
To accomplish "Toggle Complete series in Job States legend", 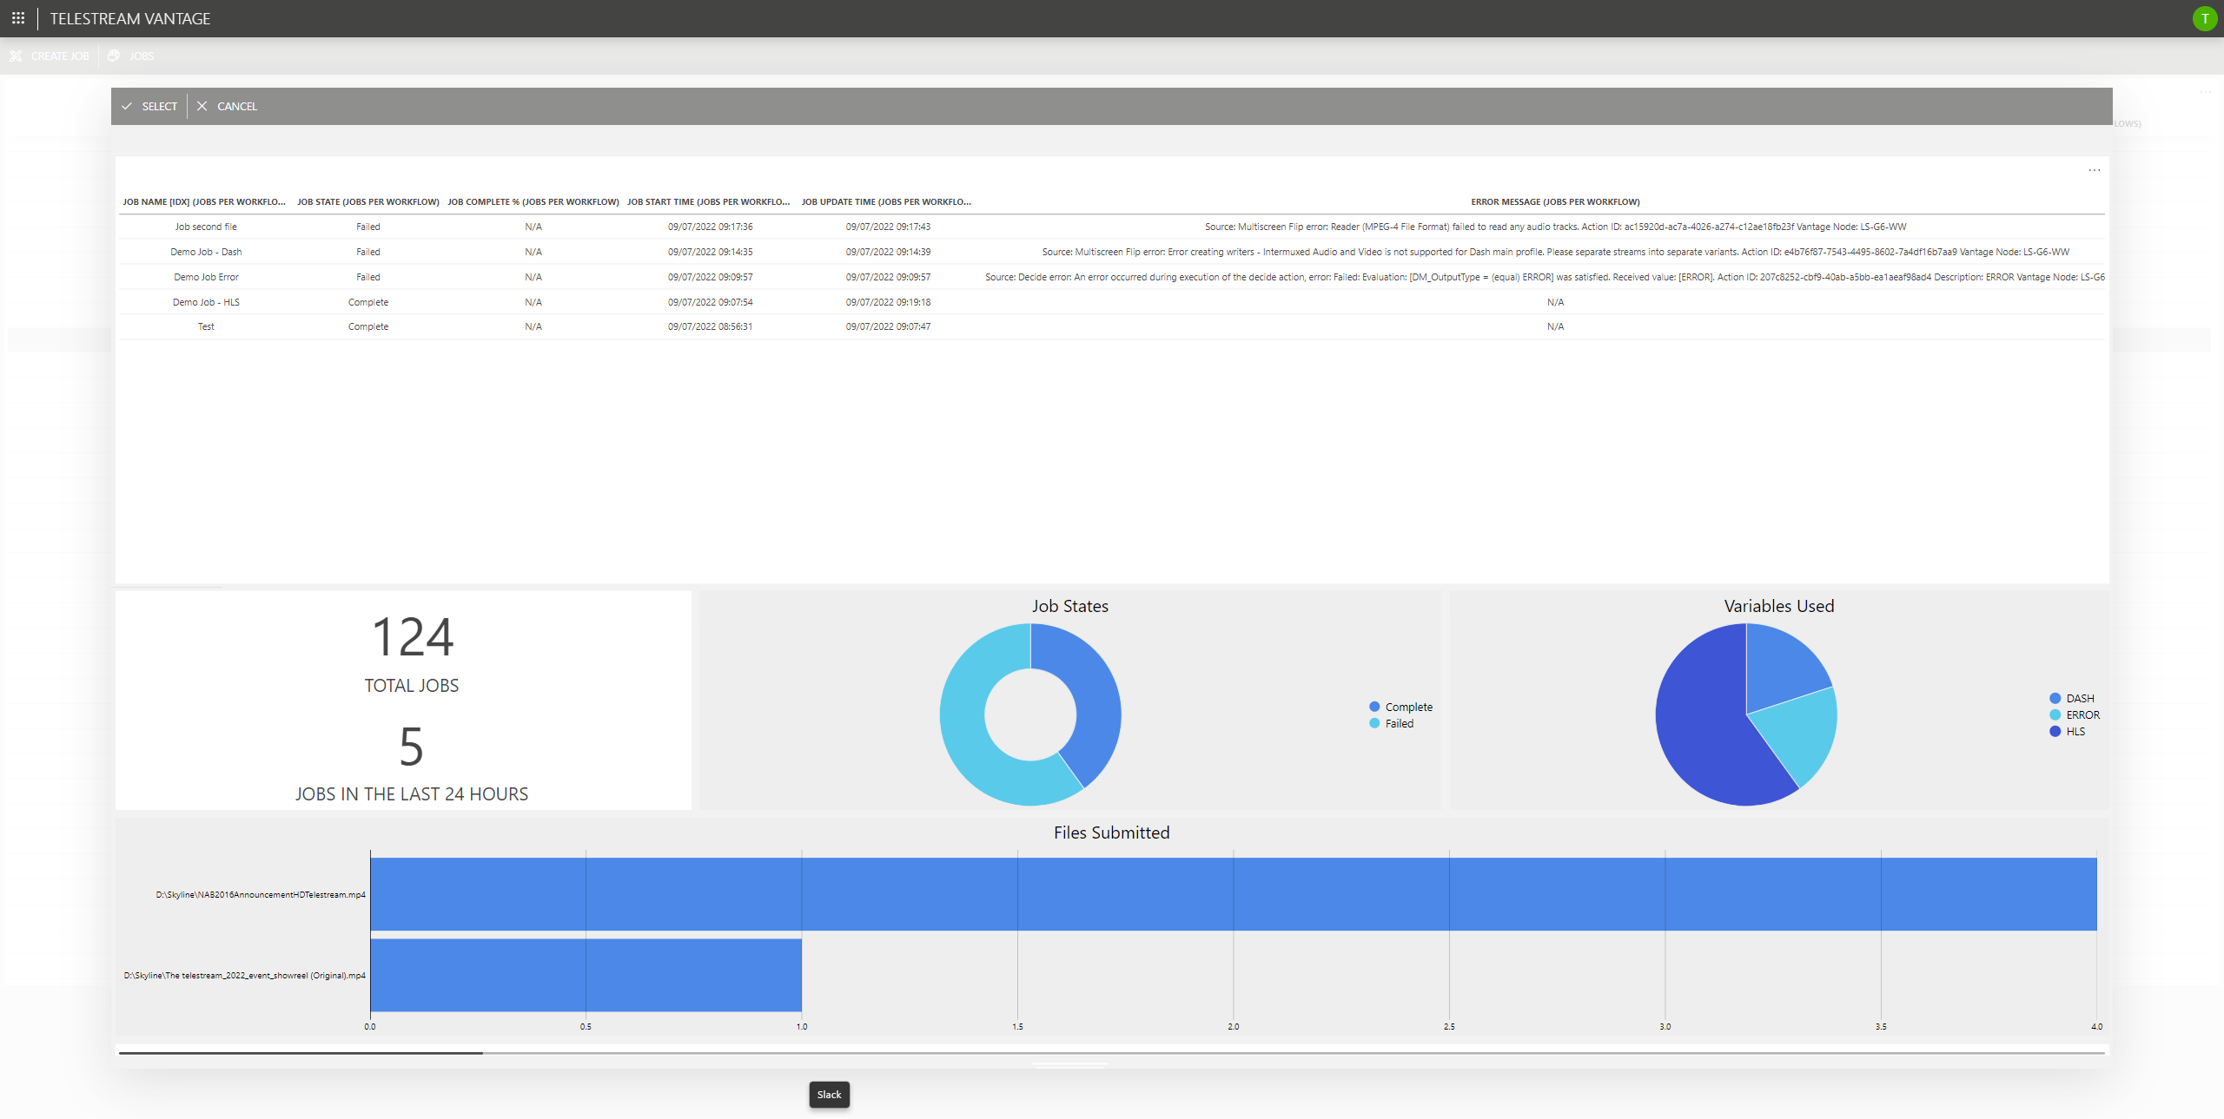I will point(1400,708).
